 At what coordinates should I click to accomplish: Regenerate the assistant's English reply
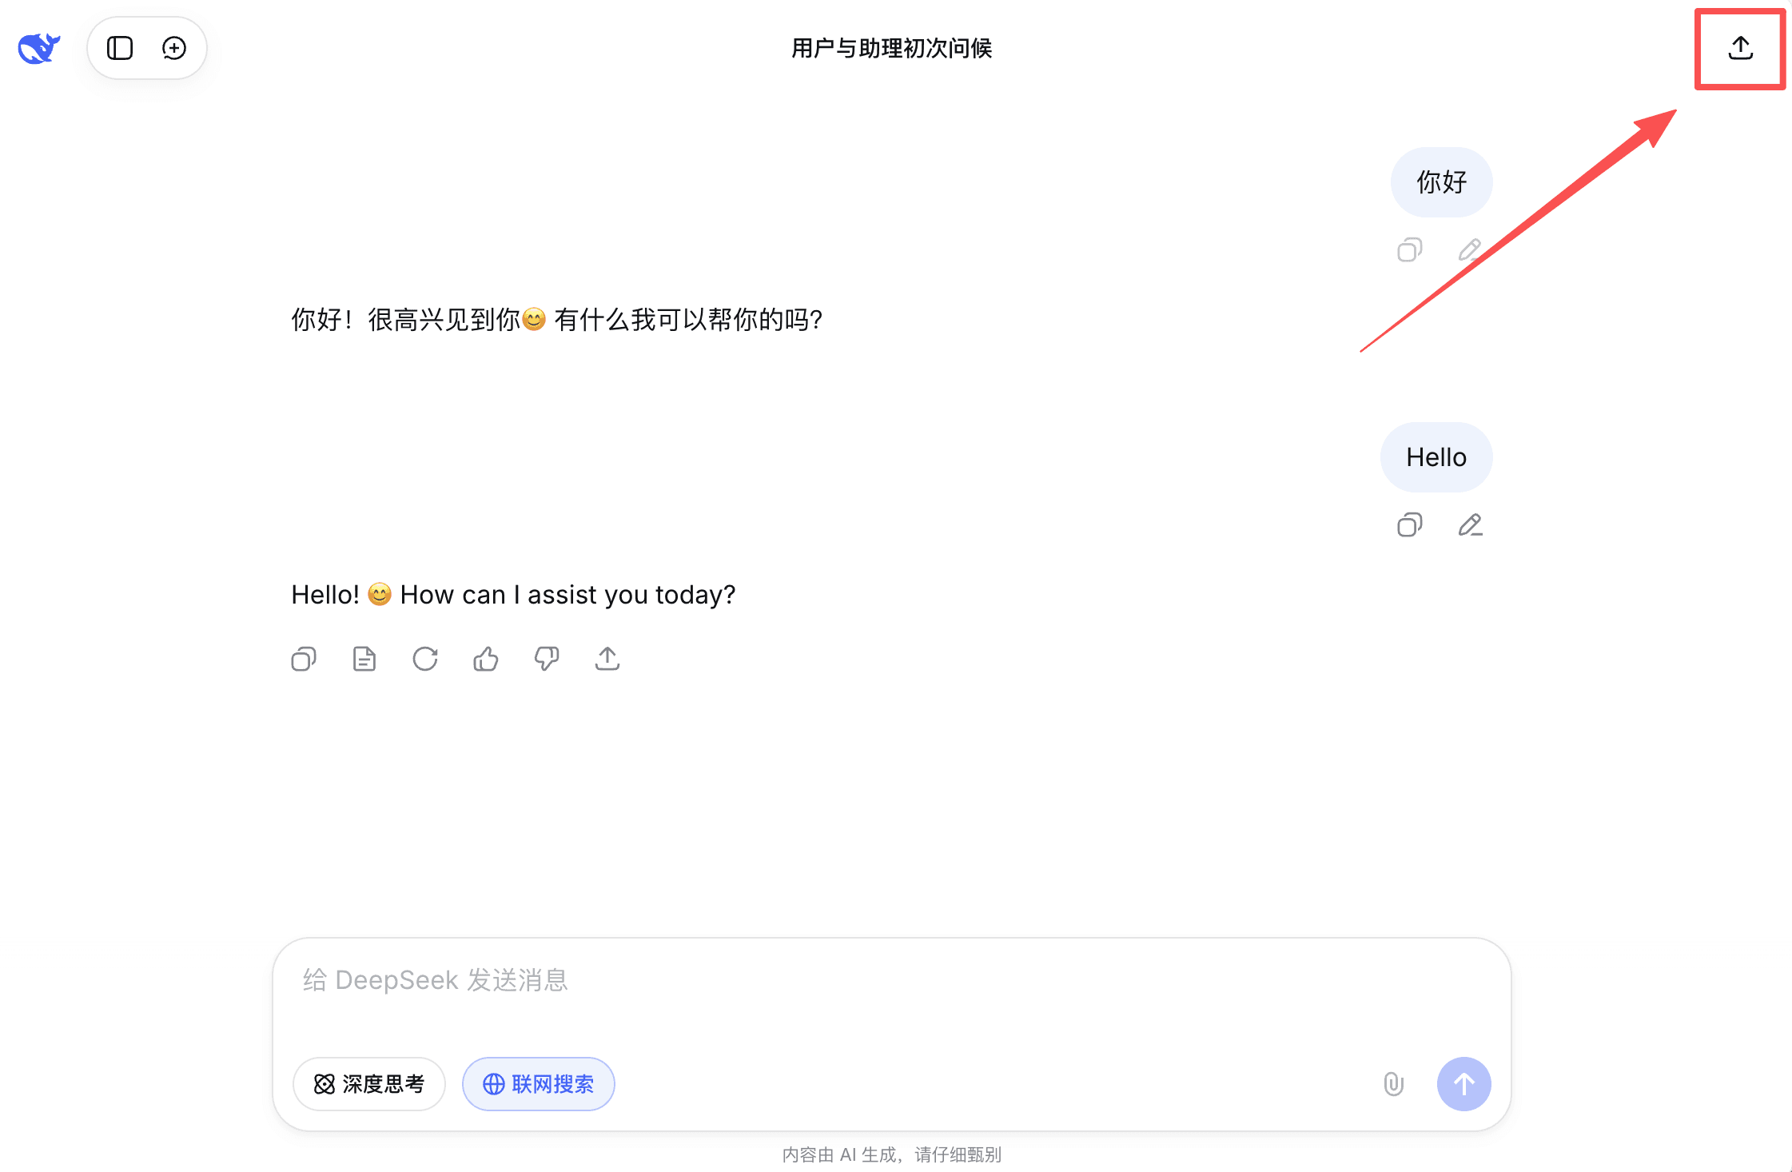[x=425, y=658]
